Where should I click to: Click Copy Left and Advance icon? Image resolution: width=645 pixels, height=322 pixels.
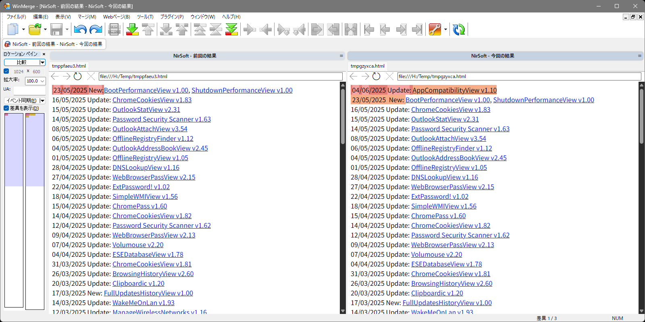click(300, 29)
